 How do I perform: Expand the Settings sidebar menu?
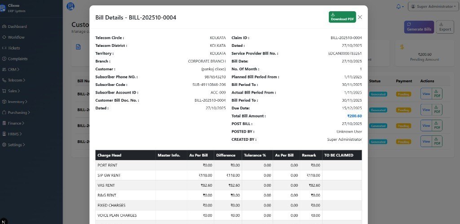tap(17, 145)
